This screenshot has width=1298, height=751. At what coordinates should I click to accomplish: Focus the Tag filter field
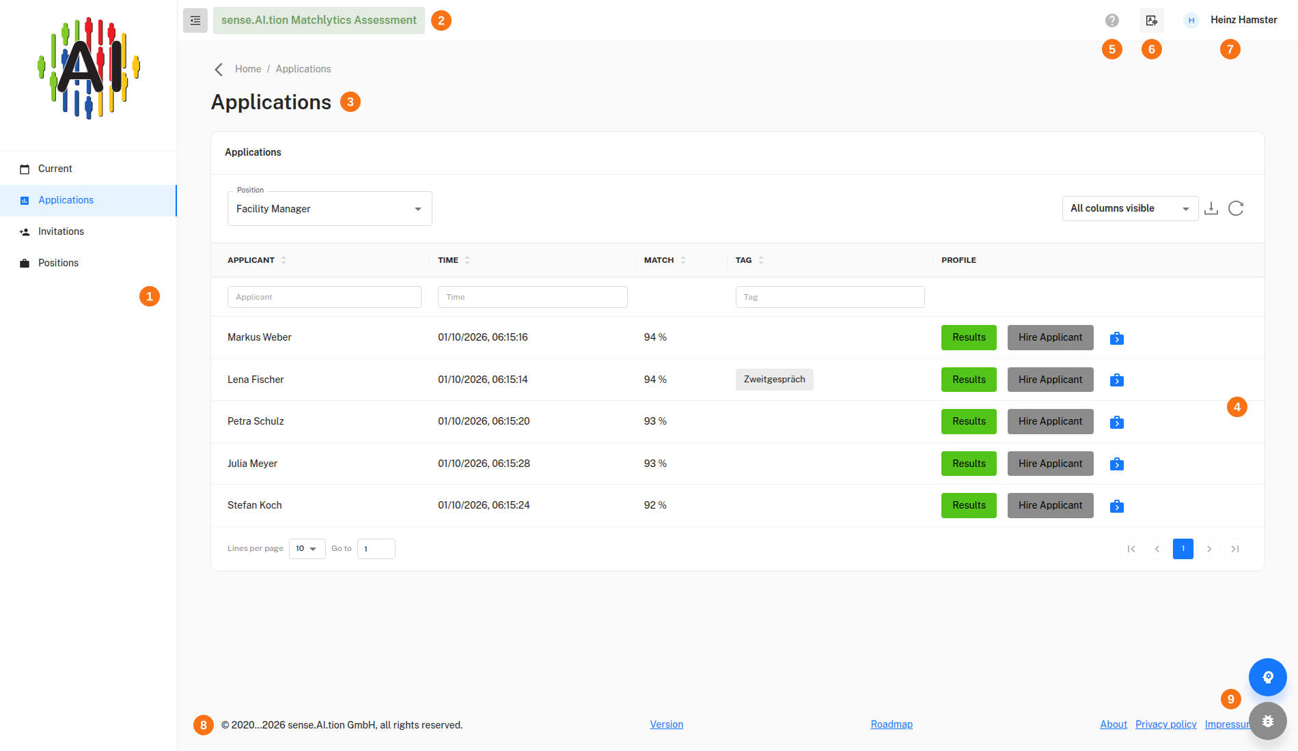(x=830, y=297)
